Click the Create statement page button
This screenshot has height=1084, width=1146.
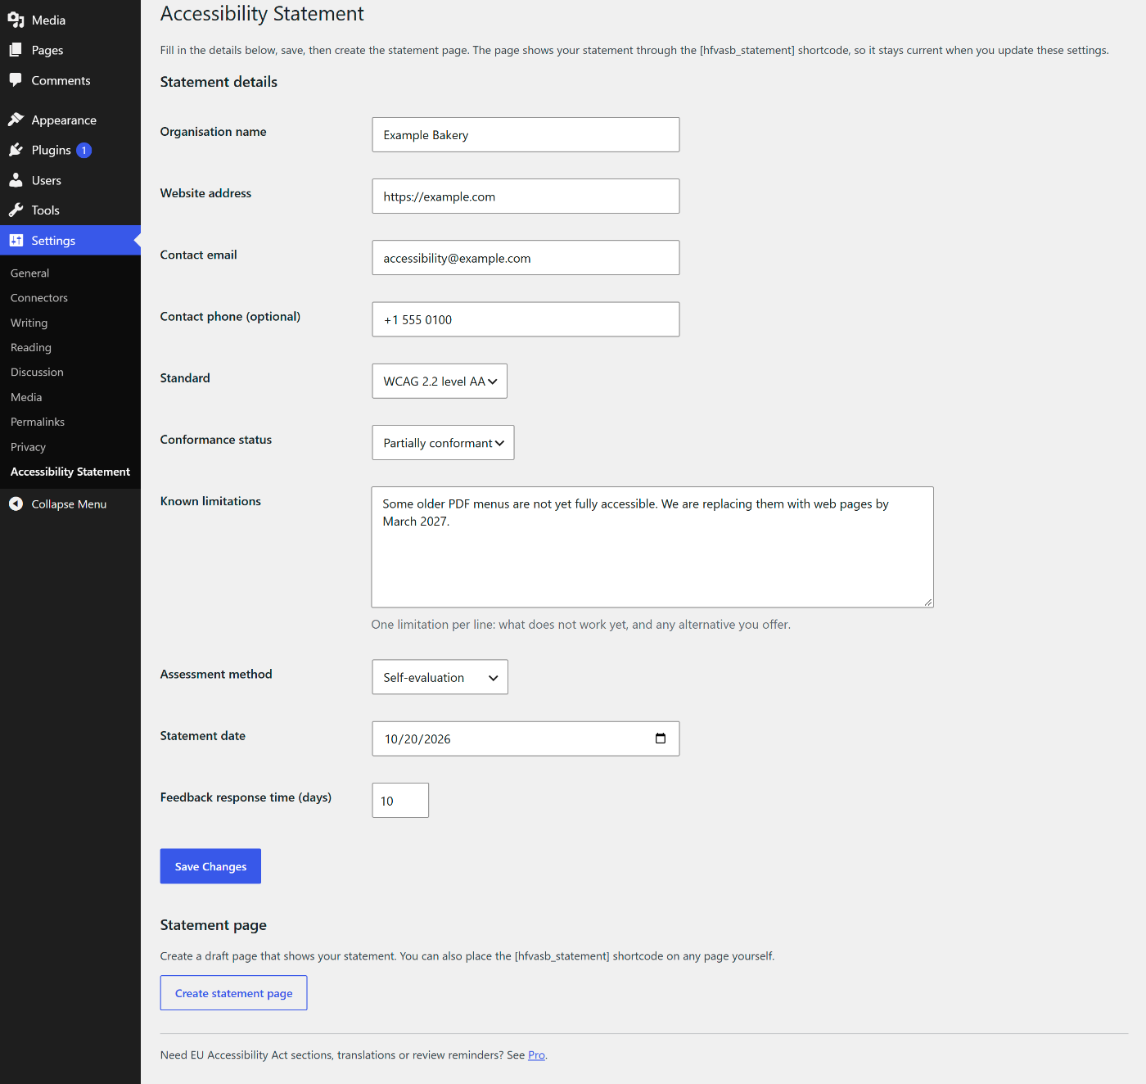233,993
